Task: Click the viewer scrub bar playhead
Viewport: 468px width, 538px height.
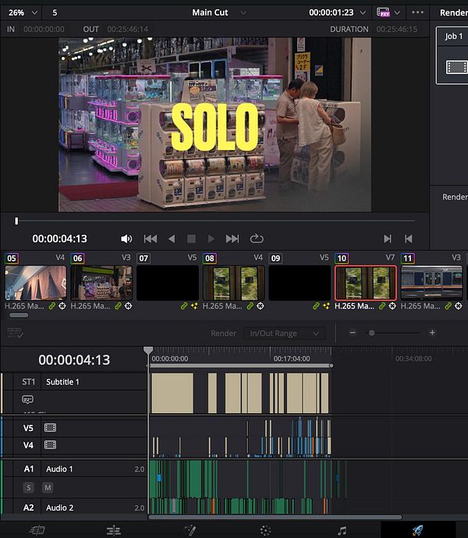Action: (x=16, y=221)
